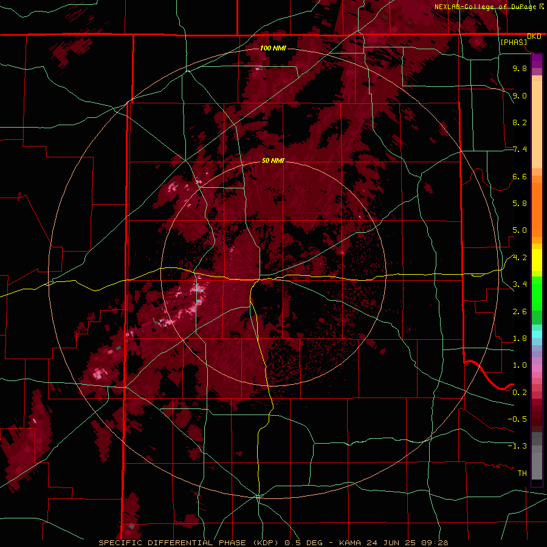Click the 100 NMI range ring label
Image resolution: width=547 pixels, height=547 pixels.
pos(273,48)
